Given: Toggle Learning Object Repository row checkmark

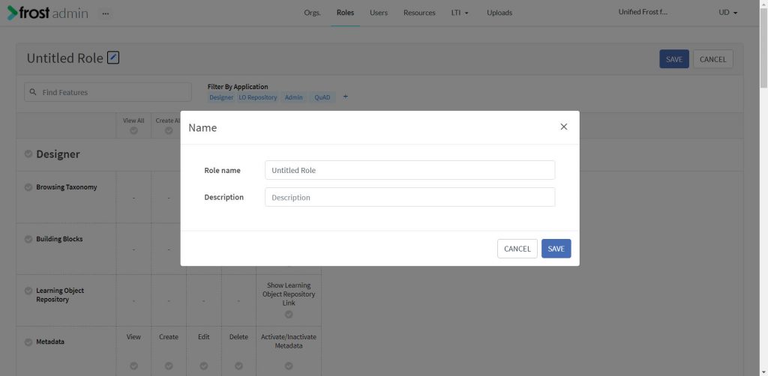Looking at the screenshot, I should click(x=28, y=291).
